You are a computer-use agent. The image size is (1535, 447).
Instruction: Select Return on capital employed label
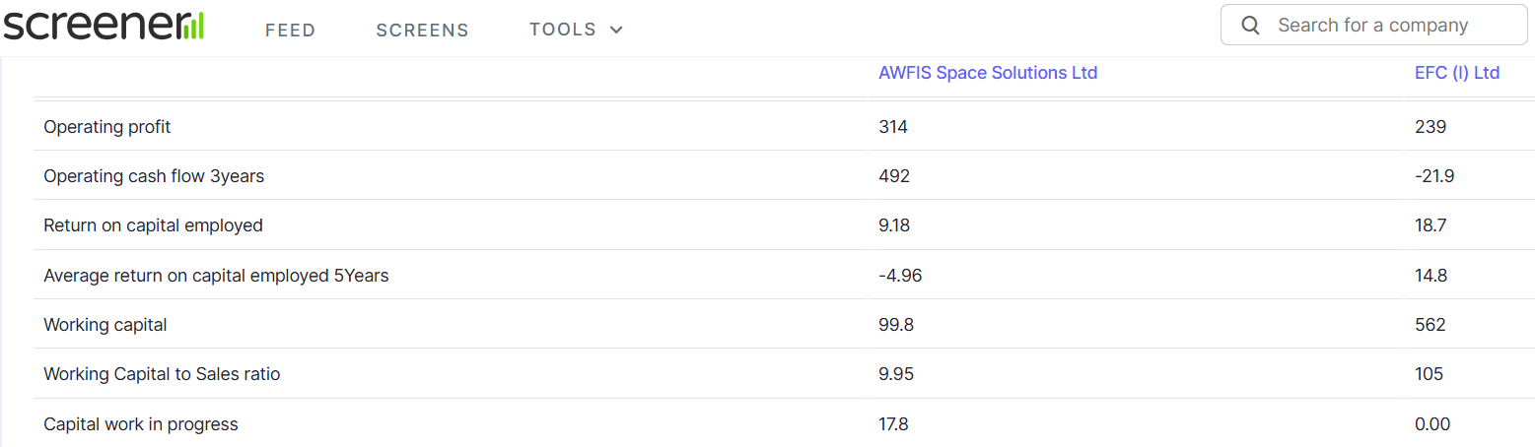click(x=153, y=225)
